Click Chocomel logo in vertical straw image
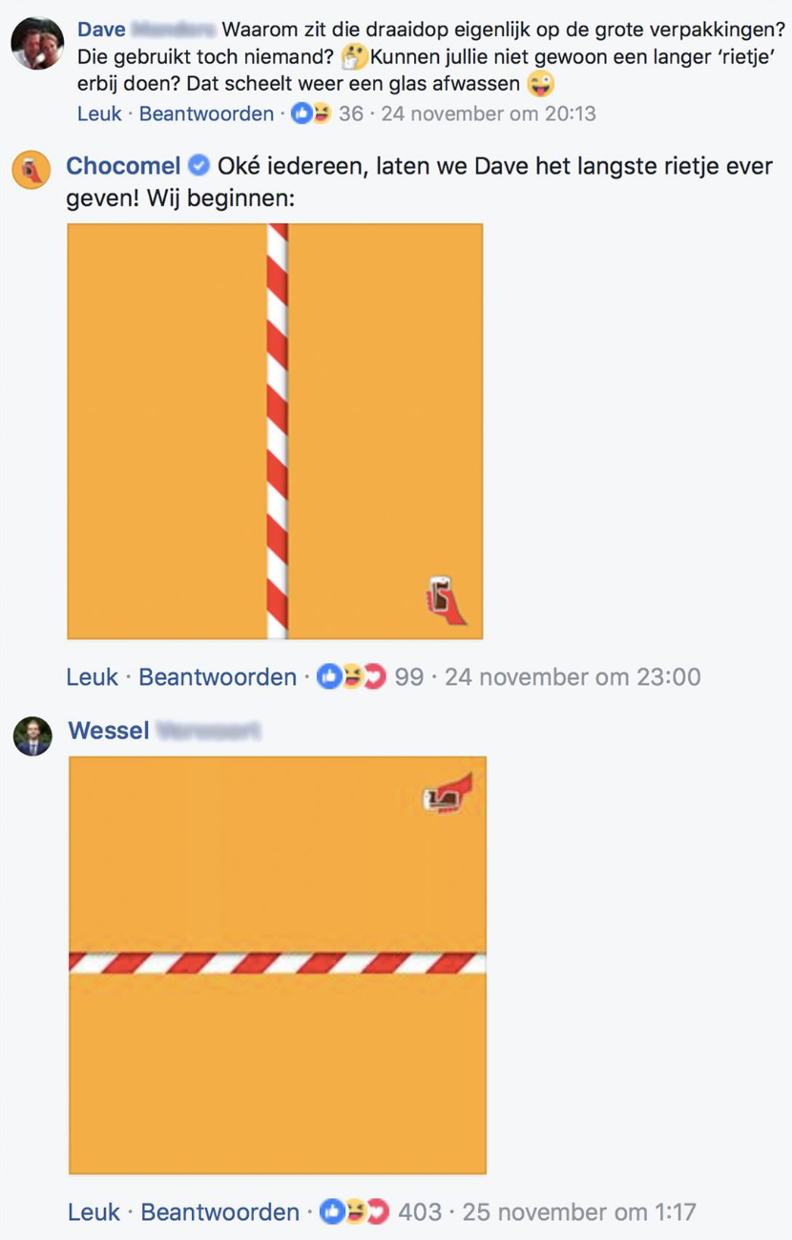Screen dimensions: 792x1240 [446, 601]
